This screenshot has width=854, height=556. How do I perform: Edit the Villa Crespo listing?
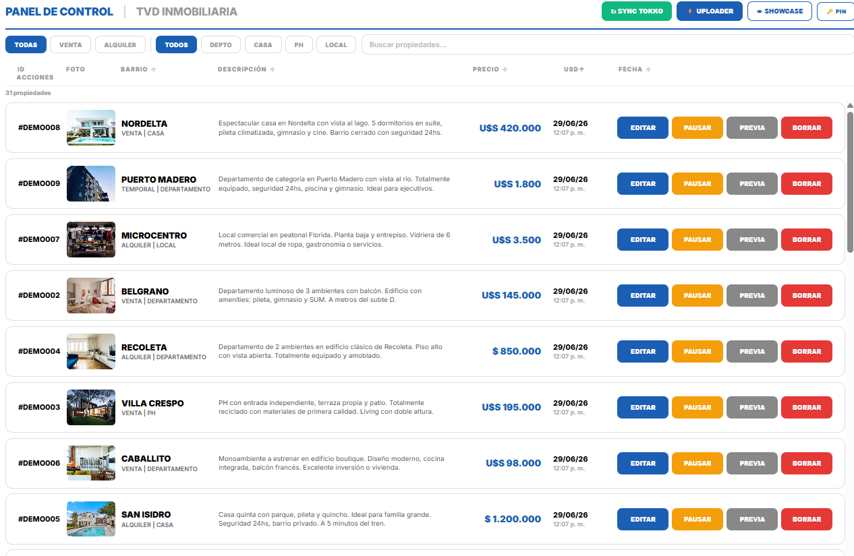(x=643, y=407)
